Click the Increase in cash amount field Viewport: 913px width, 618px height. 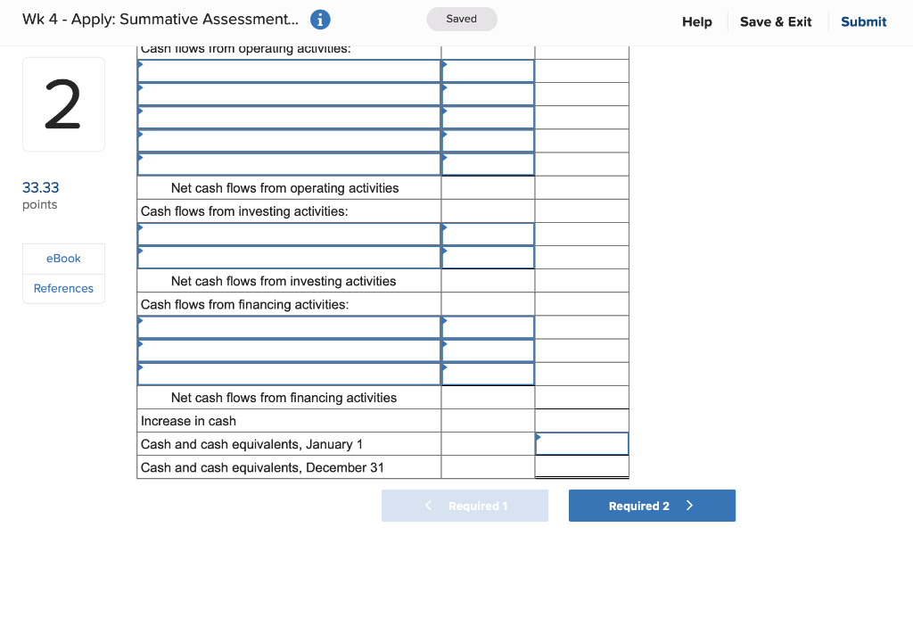581,420
